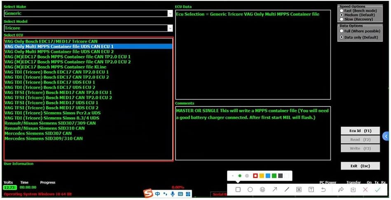Select the ellipse annotation tool
This screenshot has height=200, width=391.
250,190
